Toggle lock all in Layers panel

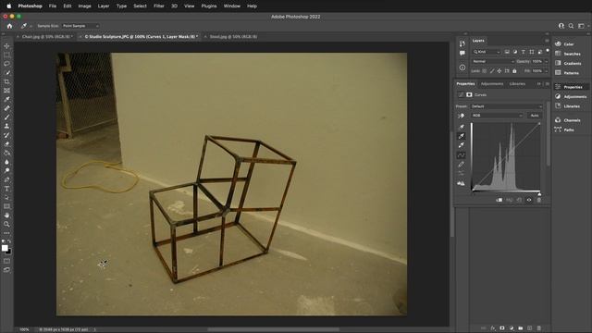[x=514, y=71]
